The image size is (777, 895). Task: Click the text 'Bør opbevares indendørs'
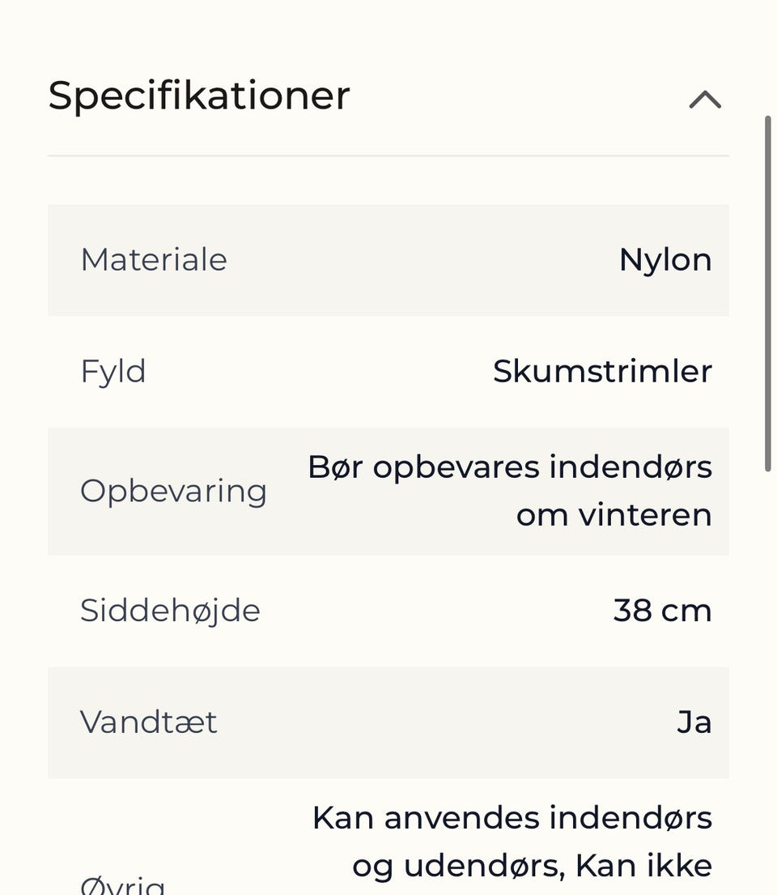[x=510, y=467]
